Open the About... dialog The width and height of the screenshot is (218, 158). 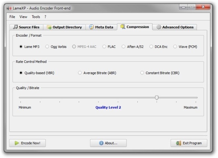coord(108,143)
